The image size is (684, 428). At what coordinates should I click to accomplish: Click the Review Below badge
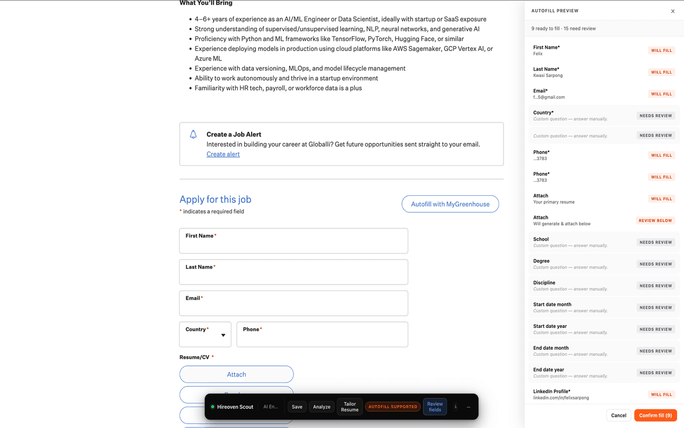(656, 220)
